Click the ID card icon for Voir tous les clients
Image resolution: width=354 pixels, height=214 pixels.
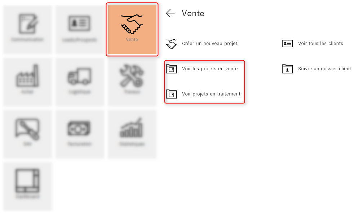pyautogui.click(x=287, y=44)
